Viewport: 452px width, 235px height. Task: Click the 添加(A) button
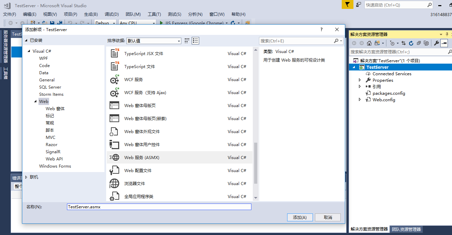click(x=300, y=217)
